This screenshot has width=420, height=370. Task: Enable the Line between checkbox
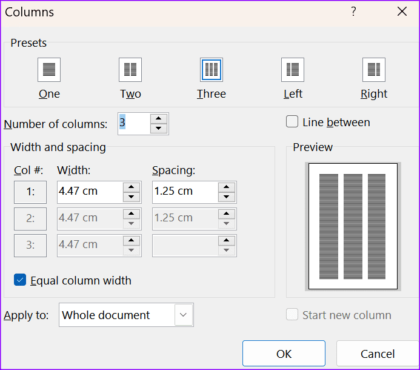[292, 122]
